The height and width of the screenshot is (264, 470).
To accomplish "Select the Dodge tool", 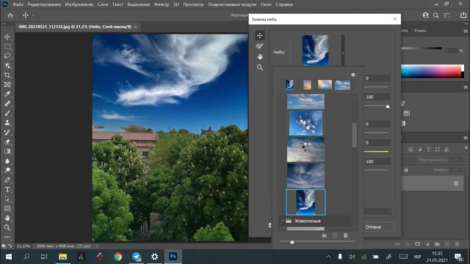I will pyautogui.click(x=7, y=170).
